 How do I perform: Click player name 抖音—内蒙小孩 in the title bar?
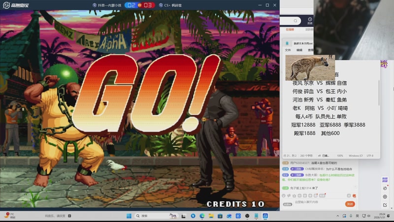pyautogui.click(x=109, y=5)
